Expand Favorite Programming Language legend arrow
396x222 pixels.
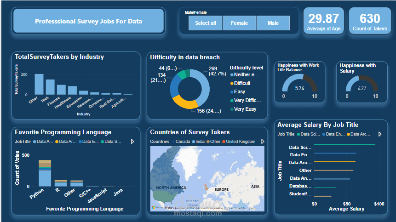coord(132,142)
